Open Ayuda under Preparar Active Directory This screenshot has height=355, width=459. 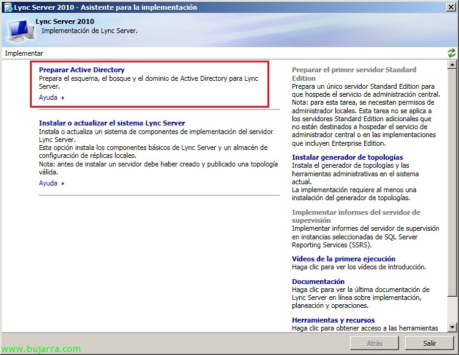[x=48, y=97]
